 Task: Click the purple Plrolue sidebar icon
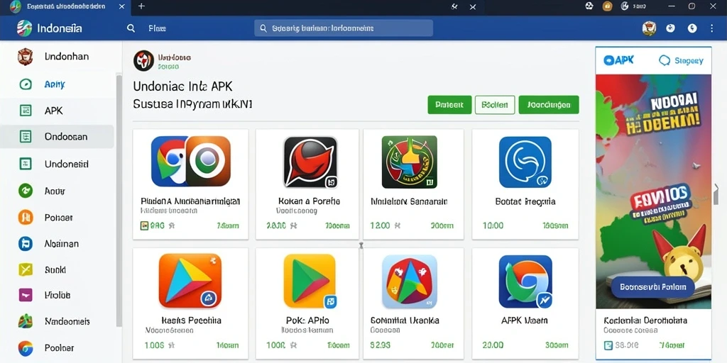25,295
